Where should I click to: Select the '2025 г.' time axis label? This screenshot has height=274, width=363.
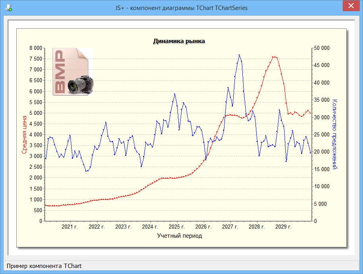pyautogui.click(x=176, y=227)
